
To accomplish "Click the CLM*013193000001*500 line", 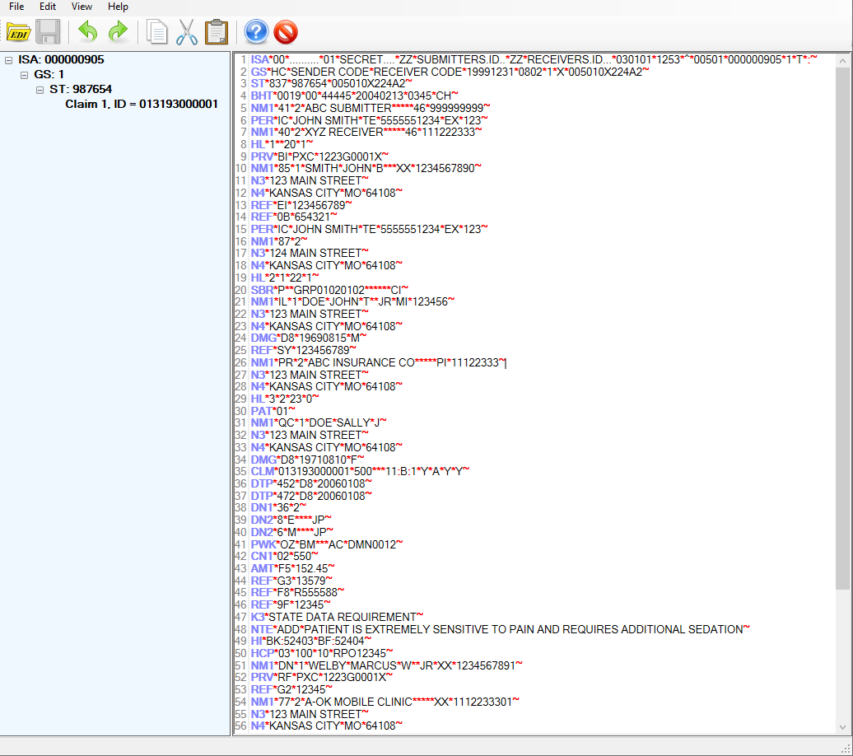I will 360,471.
